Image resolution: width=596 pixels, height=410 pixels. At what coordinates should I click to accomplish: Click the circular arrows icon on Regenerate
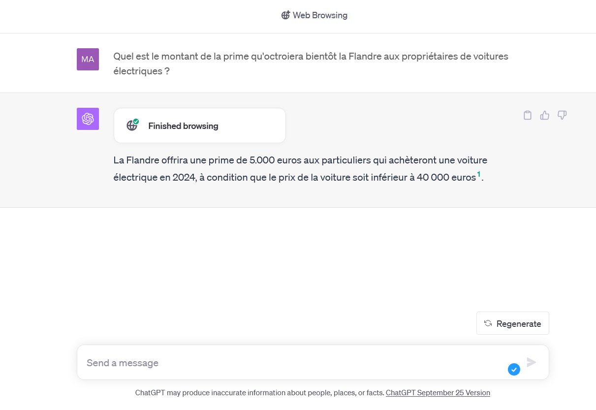[x=488, y=323]
